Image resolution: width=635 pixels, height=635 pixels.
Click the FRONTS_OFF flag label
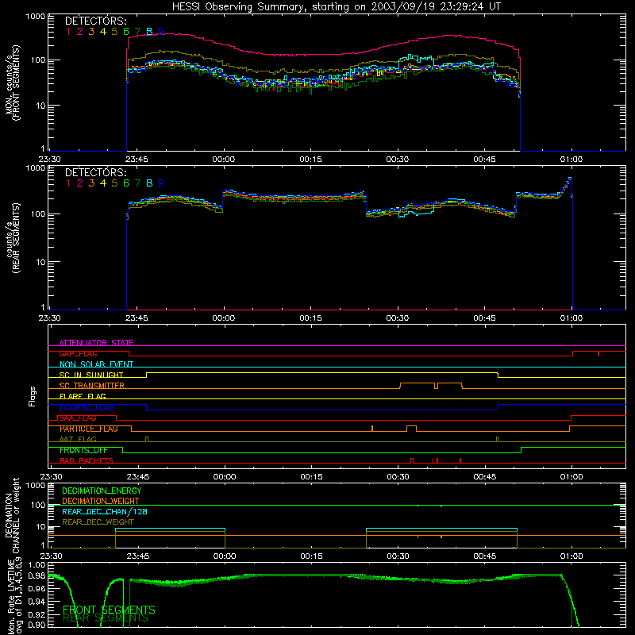[83, 450]
